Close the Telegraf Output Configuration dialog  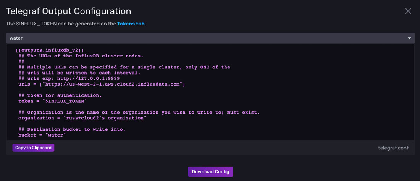408,11
